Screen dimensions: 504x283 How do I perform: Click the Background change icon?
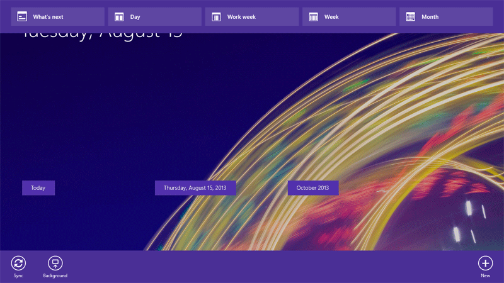pyautogui.click(x=55, y=264)
